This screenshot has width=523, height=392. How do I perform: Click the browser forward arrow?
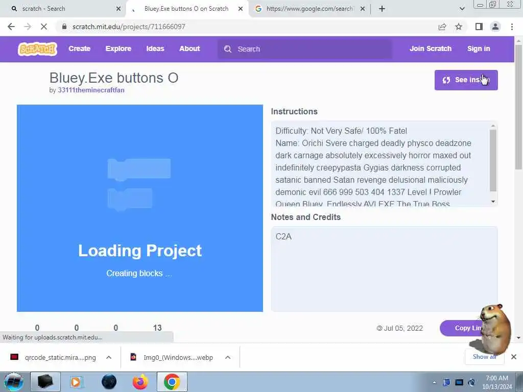click(28, 27)
